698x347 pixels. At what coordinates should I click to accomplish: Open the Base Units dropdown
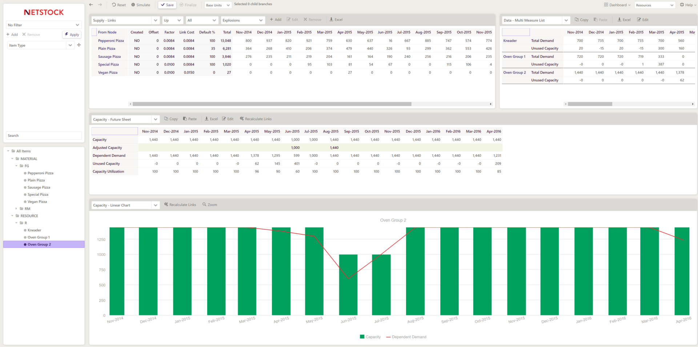click(x=218, y=5)
